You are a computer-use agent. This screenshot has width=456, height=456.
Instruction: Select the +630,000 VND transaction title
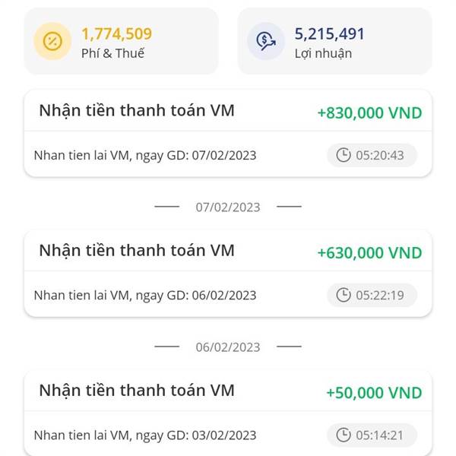pyautogui.click(x=137, y=251)
